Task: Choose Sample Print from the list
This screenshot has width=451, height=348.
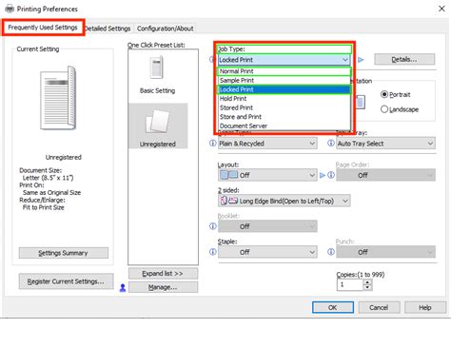Action: pyautogui.click(x=284, y=81)
